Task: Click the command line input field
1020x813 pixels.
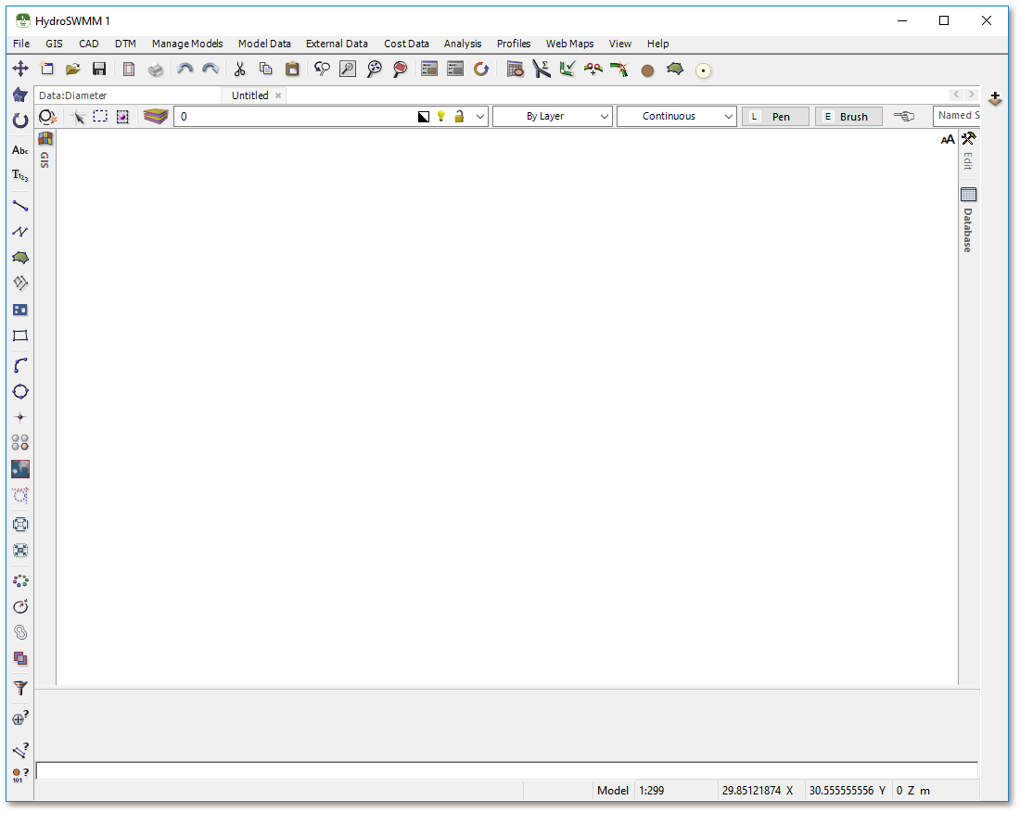Action: 506,770
